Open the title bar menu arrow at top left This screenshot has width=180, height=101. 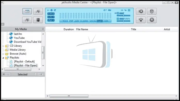point(2,3)
